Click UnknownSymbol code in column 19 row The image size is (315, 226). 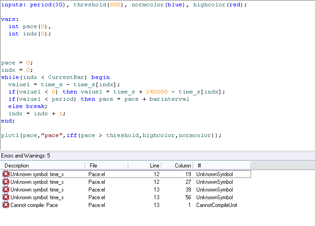pos(214,174)
